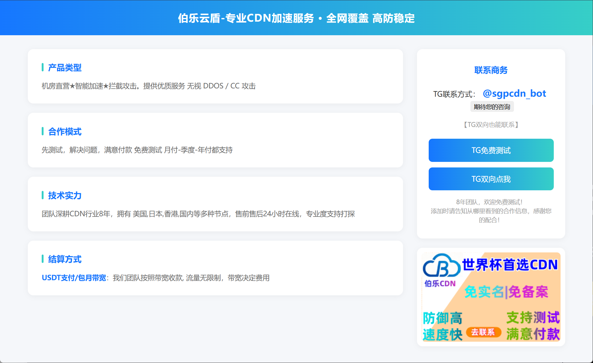Click the 期待您的咨询 badge
Image resolution: width=593 pixels, height=363 pixels.
pyautogui.click(x=492, y=107)
